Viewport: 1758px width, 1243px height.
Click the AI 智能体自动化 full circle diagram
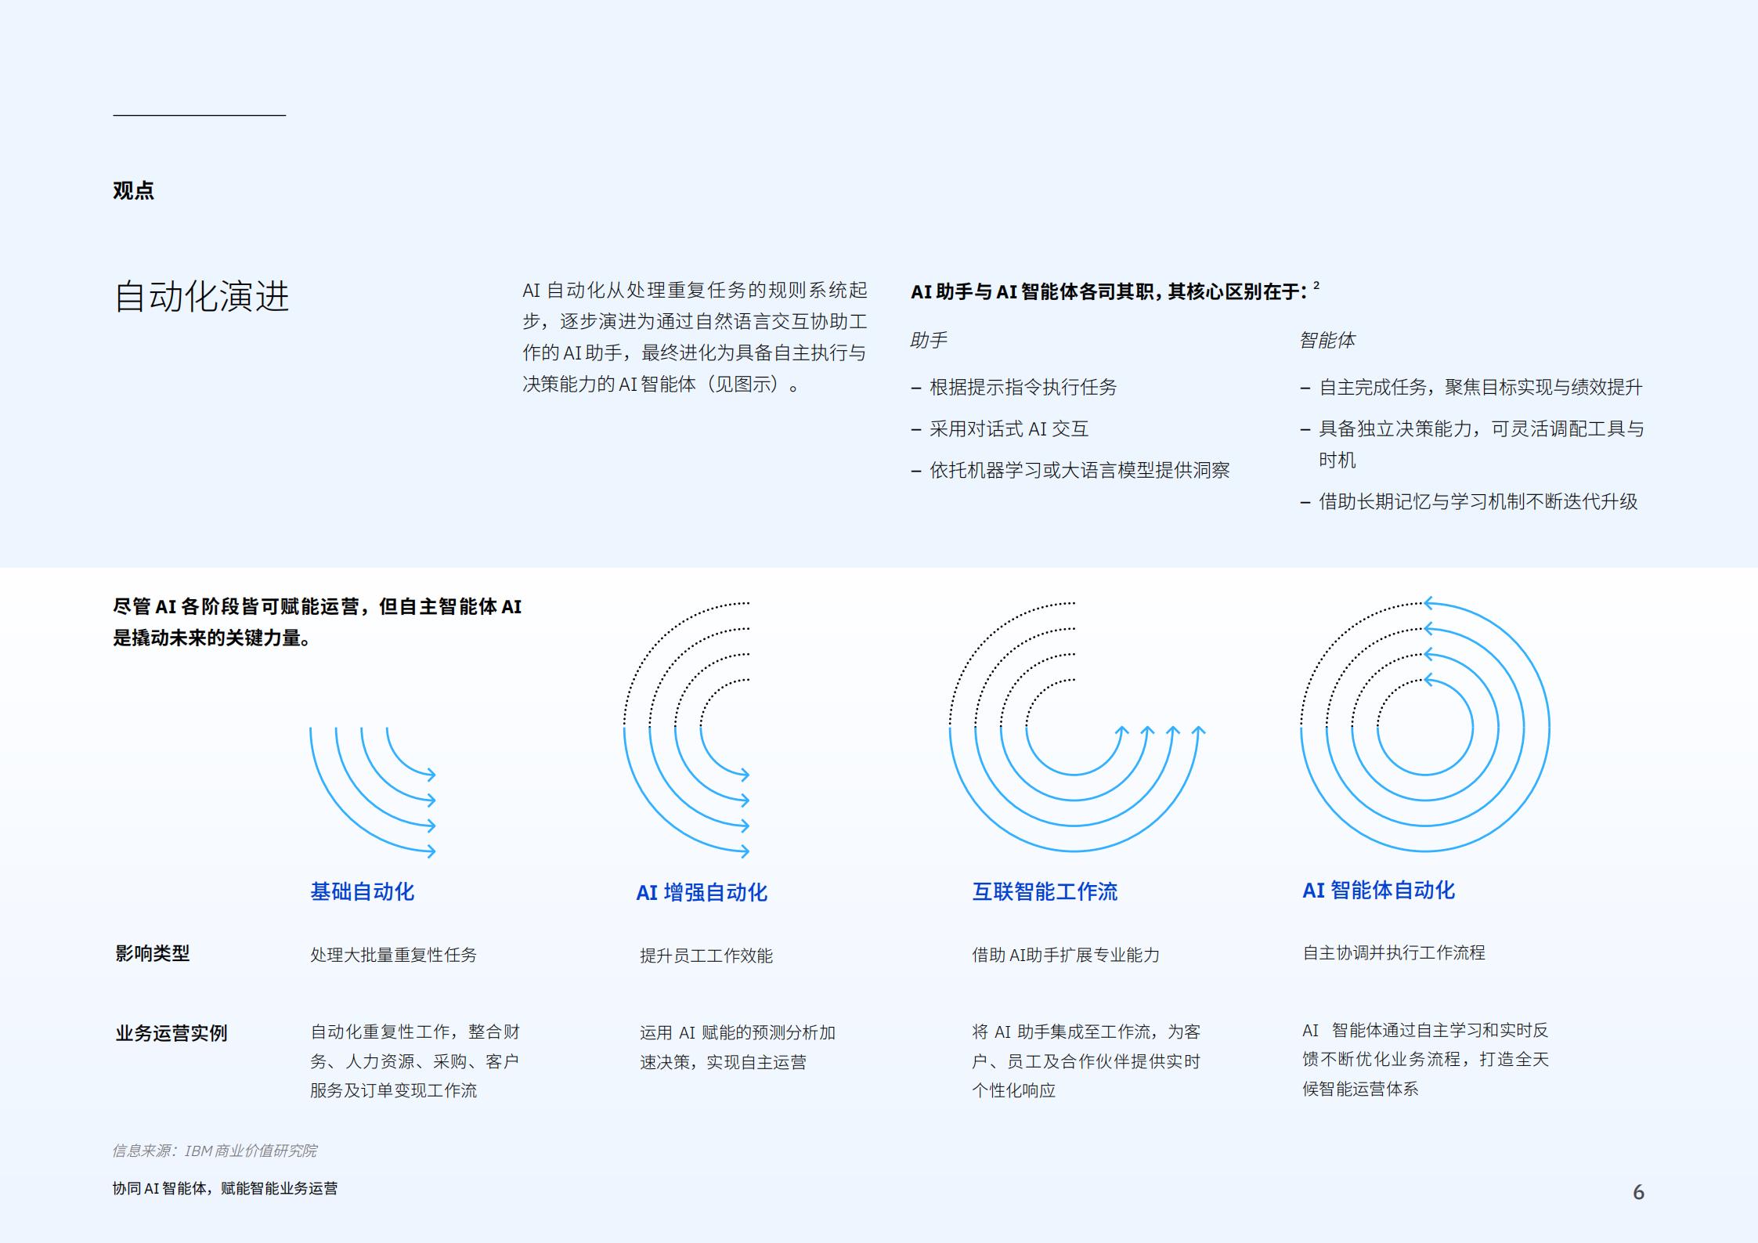point(1424,727)
